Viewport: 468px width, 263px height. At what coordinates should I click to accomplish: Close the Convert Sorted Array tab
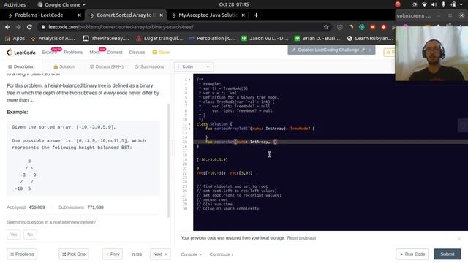tap(162, 15)
